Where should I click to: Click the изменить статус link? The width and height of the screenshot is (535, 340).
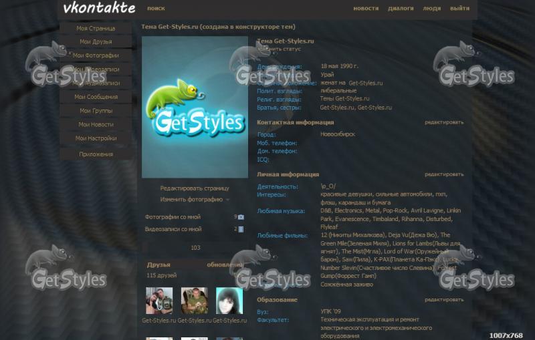(280, 49)
